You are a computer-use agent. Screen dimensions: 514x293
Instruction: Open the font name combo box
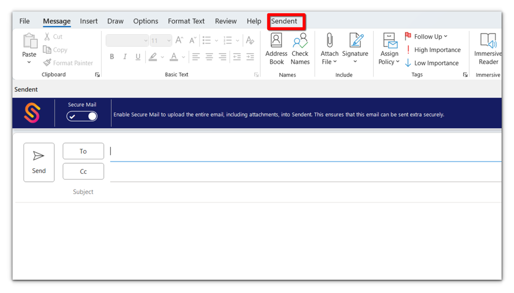click(x=127, y=41)
